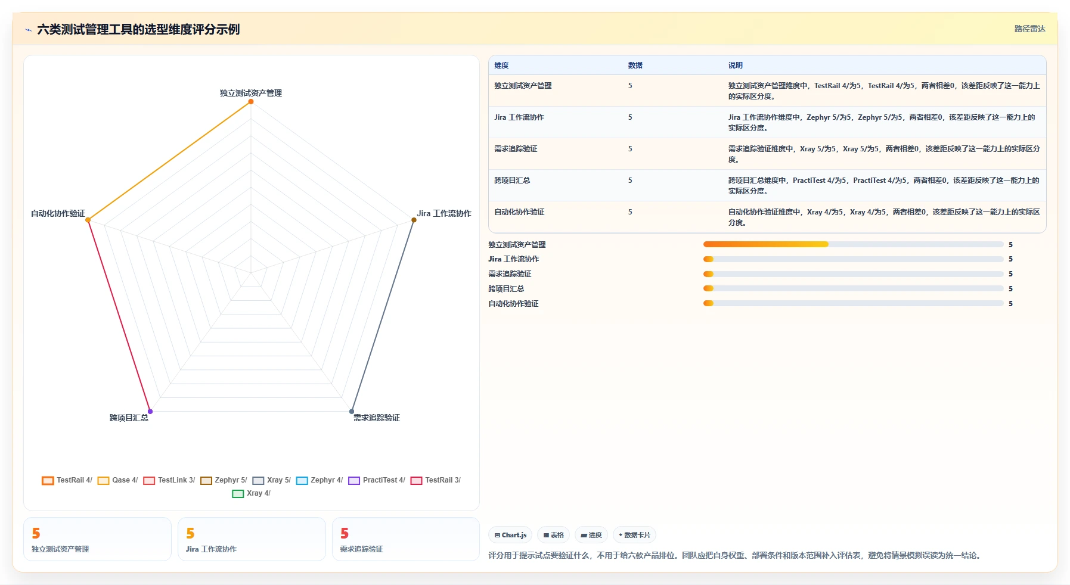The height and width of the screenshot is (585, 1070).
Task: Click the 进度 chip
Action: (x=591, y=535)
